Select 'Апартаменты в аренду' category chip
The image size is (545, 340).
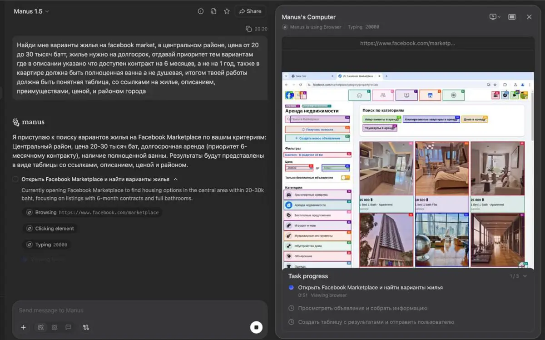pos(381,119)
